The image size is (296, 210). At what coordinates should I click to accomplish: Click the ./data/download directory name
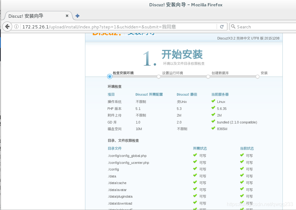(120, 203)
